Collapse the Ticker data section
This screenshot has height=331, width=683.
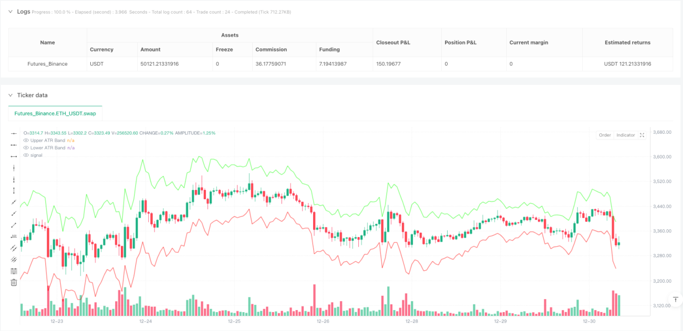pyautogui.click(x=10, y=95)
